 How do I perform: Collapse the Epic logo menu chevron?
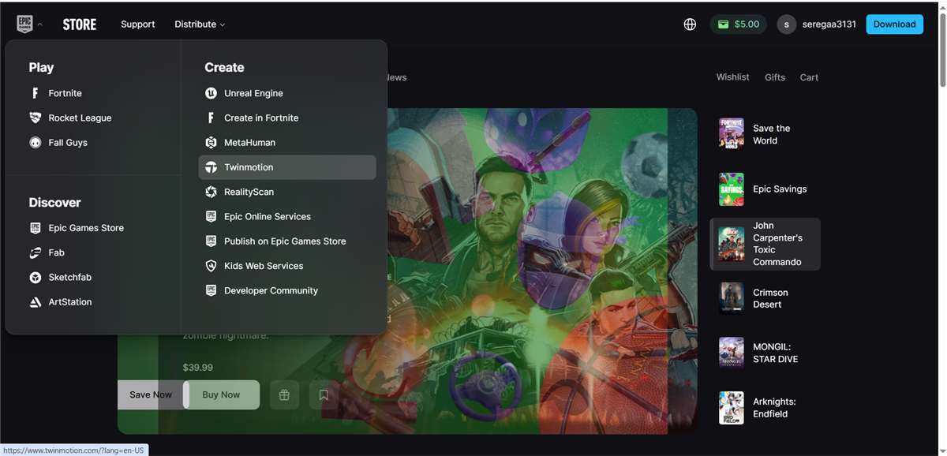40,24
